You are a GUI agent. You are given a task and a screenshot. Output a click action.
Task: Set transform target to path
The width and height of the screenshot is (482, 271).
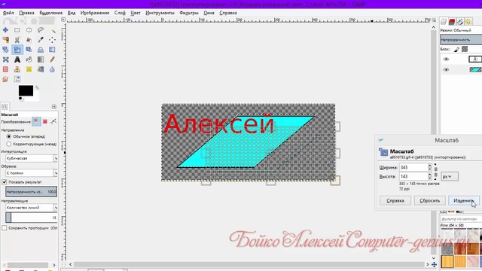53,122
